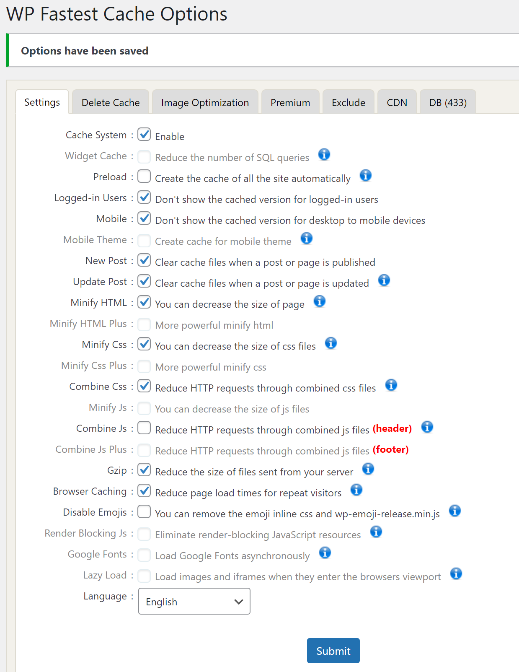Click the 'Options have been saved' notice

(x=263, y=51)
